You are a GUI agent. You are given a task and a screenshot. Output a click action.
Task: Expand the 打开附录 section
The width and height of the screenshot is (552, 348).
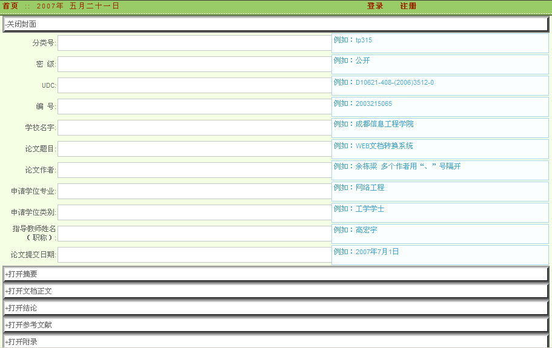276,341
